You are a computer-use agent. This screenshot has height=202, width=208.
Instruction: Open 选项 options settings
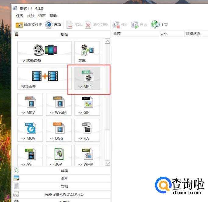pyautogui.click(x=53, y=25)
